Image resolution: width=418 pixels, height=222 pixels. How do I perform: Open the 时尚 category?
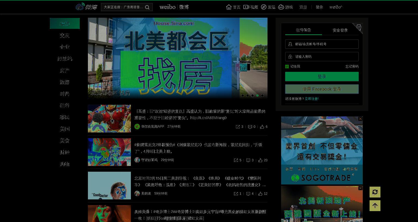coord(65,94)
